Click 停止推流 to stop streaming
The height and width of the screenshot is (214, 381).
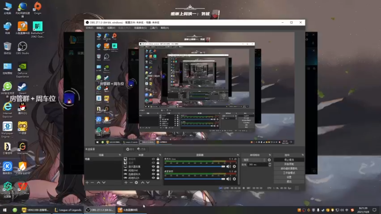(289, 160)
